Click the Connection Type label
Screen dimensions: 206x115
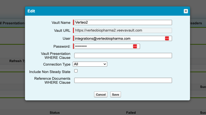click(57, 64)
